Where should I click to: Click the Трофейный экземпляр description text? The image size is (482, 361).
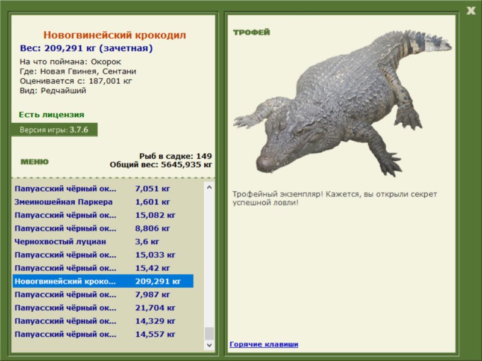point(334,199)
